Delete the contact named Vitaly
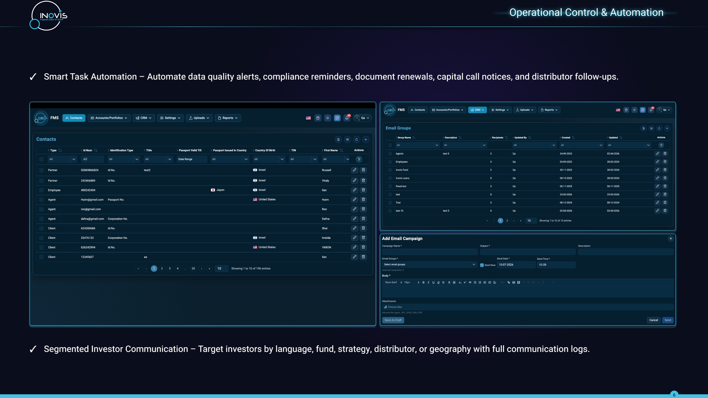Image resolution: width=708 pixels, height=398 pixels. tap(363, 181)
